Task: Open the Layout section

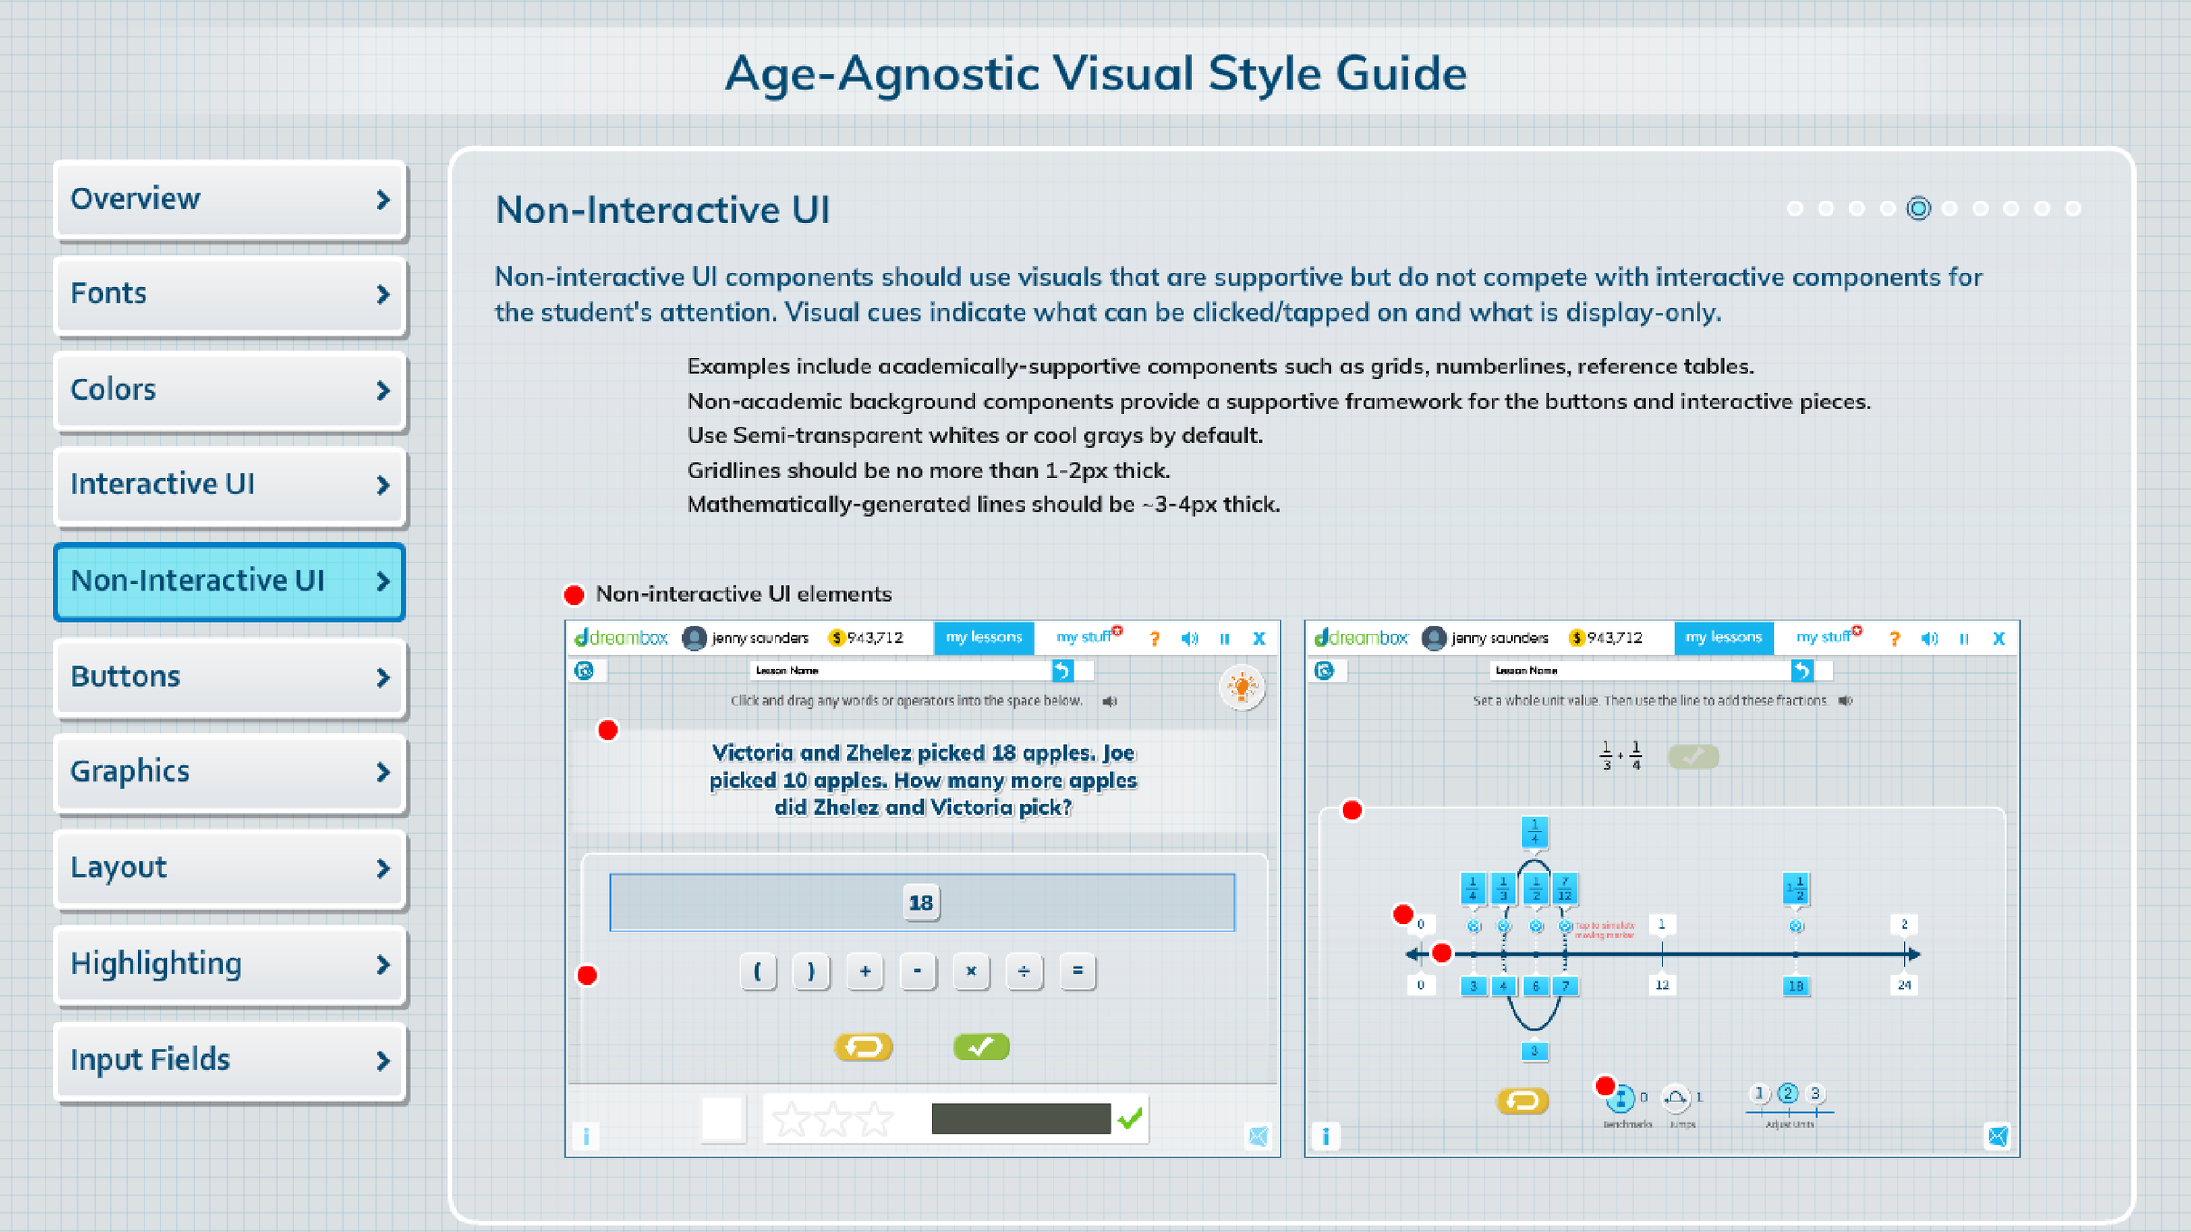Action: pos(230,868)
